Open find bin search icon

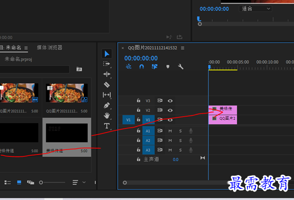[79, 69]
